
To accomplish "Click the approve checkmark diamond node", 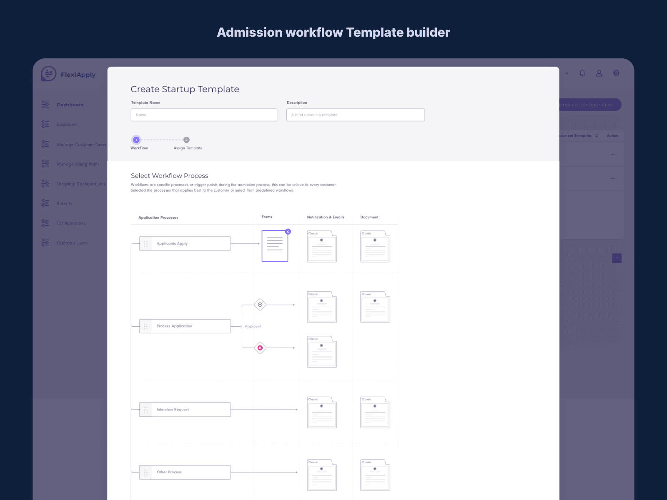I will (x=260, y=305).
